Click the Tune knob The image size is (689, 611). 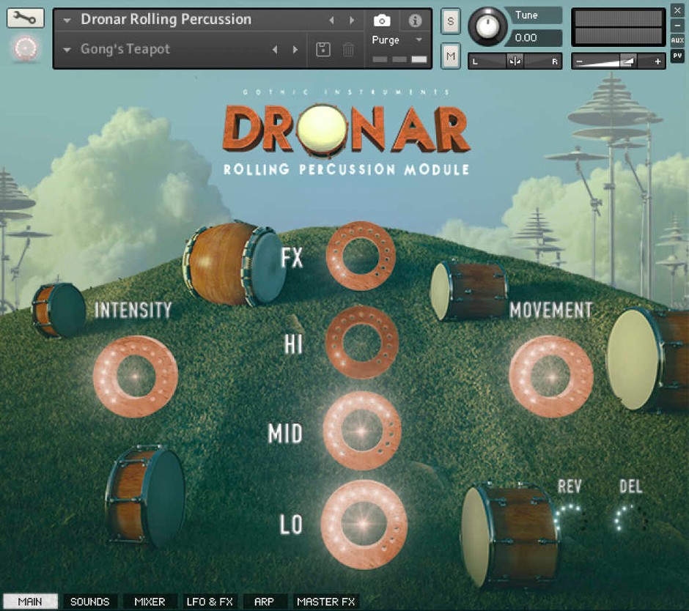(487, 26)
